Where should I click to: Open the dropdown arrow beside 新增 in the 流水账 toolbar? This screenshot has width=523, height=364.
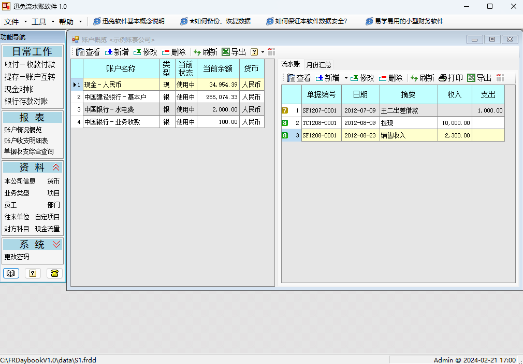[x=346, y=78]
